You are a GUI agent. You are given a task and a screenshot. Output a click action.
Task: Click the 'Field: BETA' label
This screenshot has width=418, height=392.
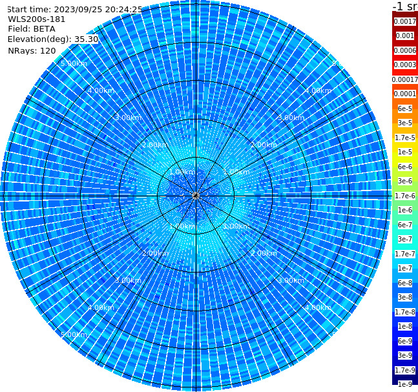pyautogui.click(x=32, y=29)
